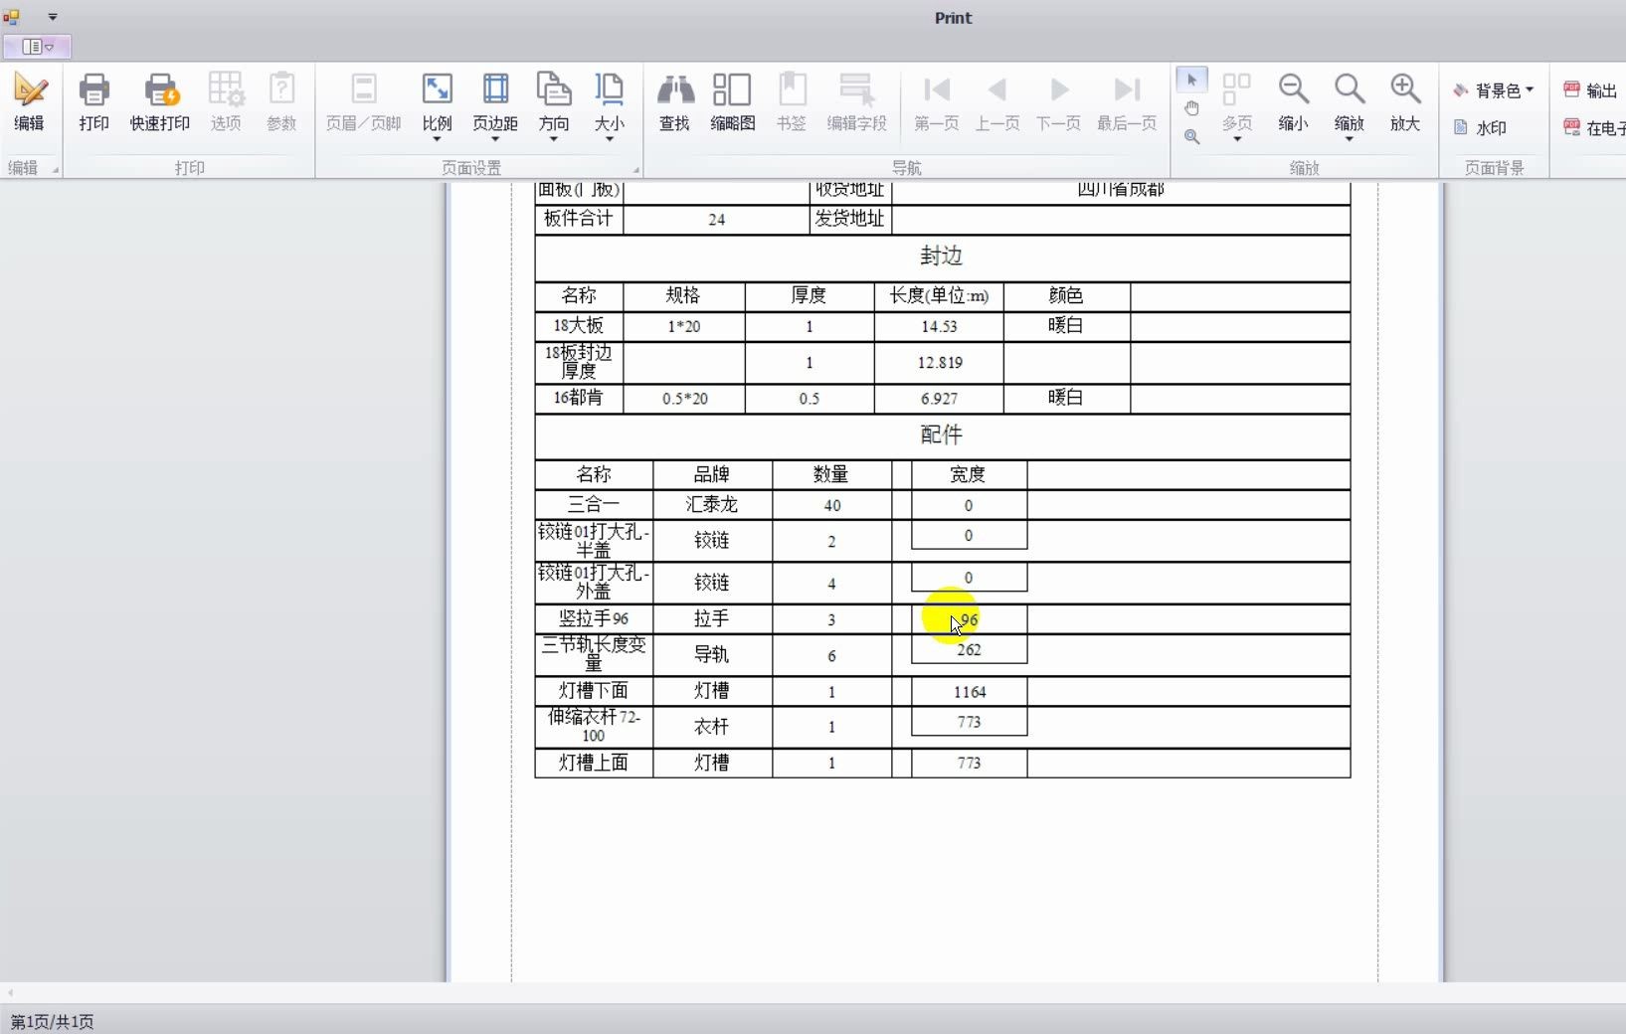
Task: Select the hand pan tool
Action: click(x=1191, y=108)
